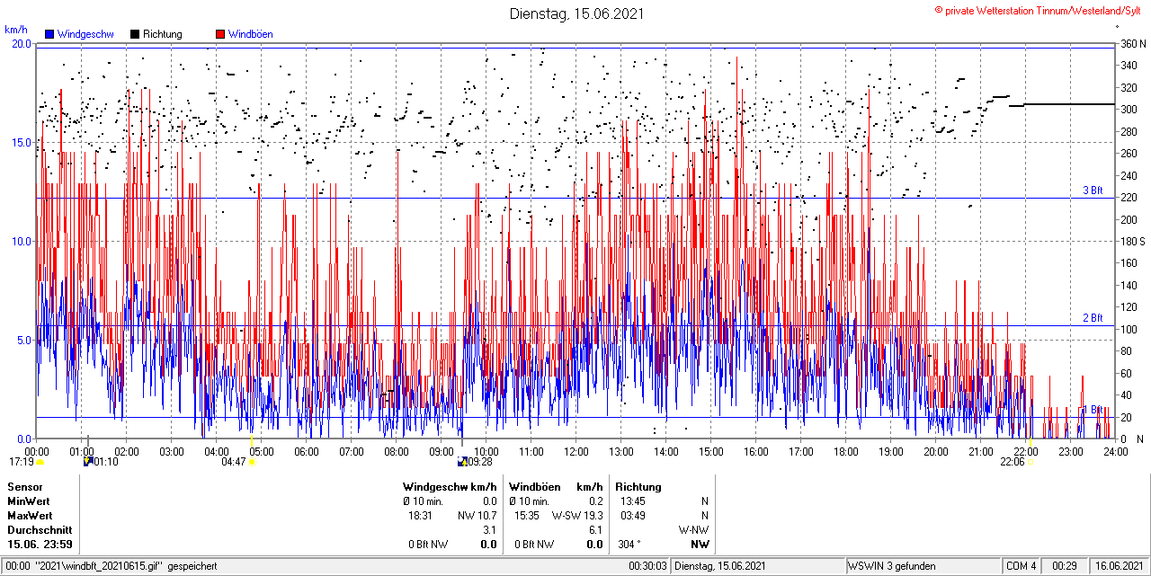Image resolution: width=1151 pixels, height=576 pixels.
Task: Click the 06:00 time axis label
Action: point(307,451)
